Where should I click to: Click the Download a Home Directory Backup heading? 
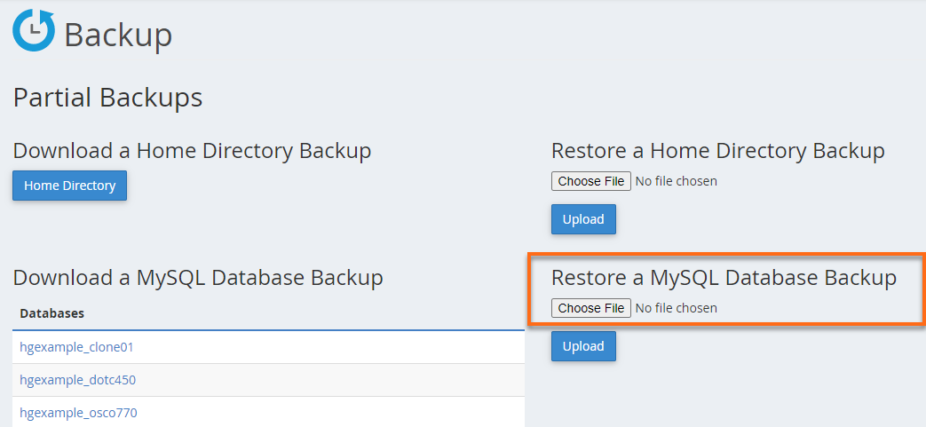[x=192, y=151]
